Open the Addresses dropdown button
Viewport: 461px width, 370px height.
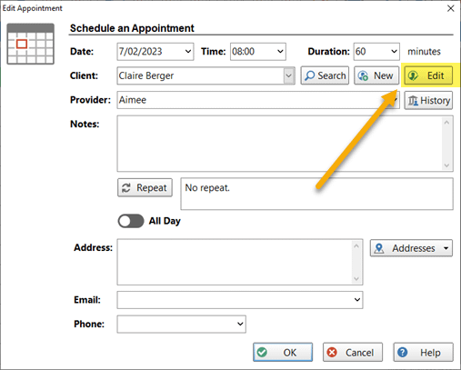(411, 248)
